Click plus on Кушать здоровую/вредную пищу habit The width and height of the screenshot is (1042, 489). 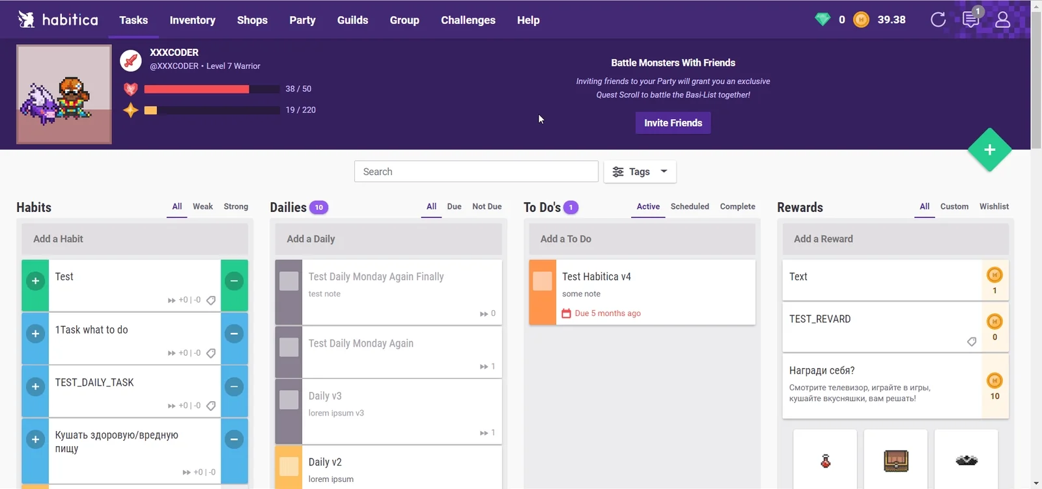(x=35, y=439)
